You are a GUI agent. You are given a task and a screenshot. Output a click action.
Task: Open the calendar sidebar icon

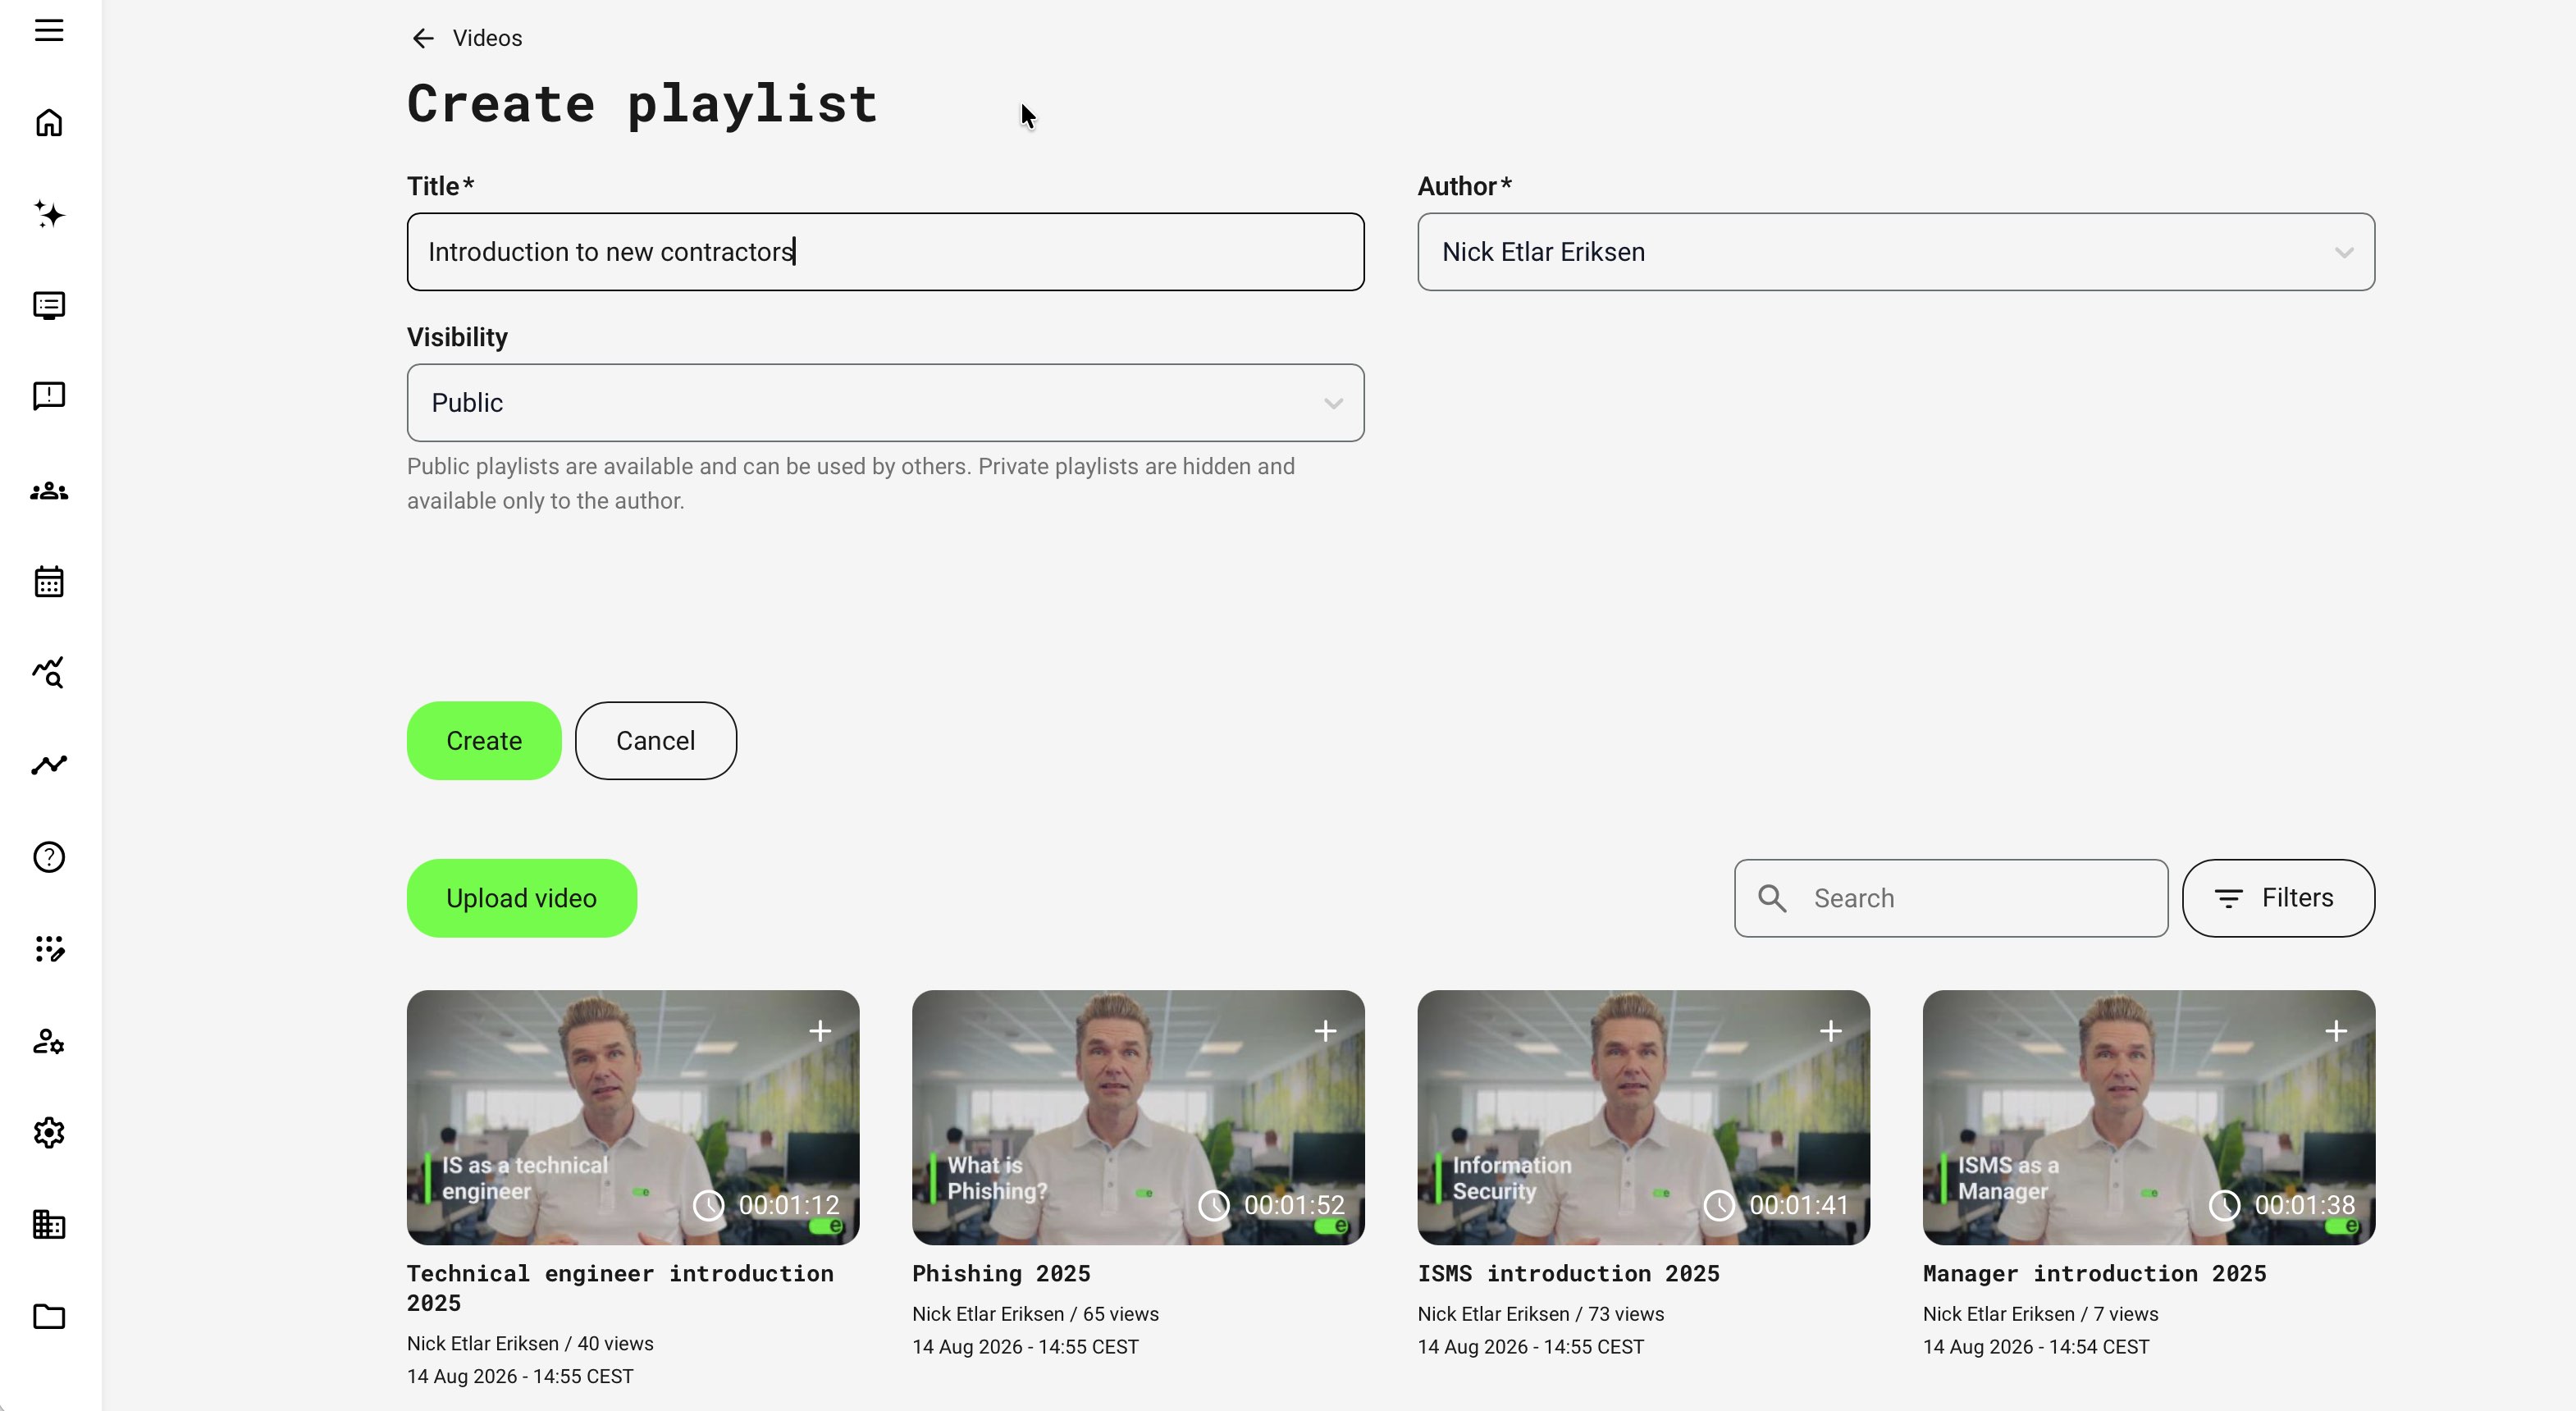pos(49,581)
